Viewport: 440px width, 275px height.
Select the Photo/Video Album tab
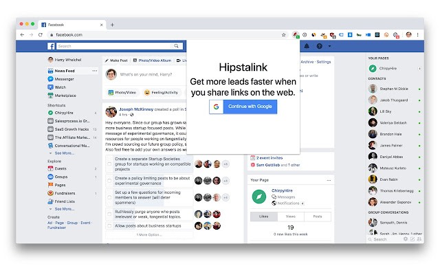tap(152, 60)
